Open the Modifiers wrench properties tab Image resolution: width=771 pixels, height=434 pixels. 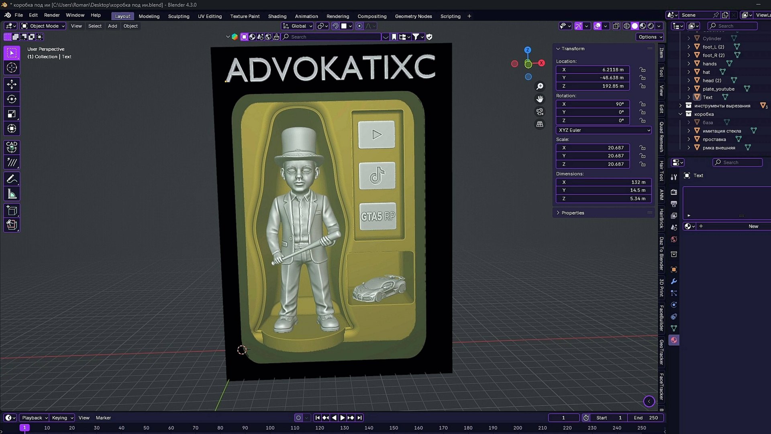pyautogui.click(x=674, y=281)
